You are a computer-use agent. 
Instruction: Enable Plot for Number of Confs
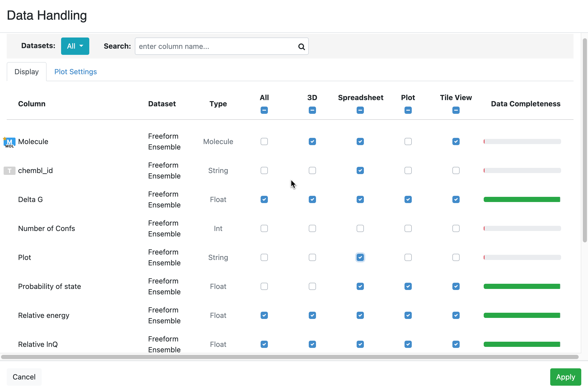408,228
